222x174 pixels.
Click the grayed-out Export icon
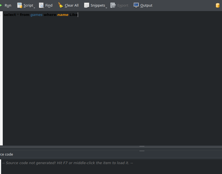tap(113, 5)
